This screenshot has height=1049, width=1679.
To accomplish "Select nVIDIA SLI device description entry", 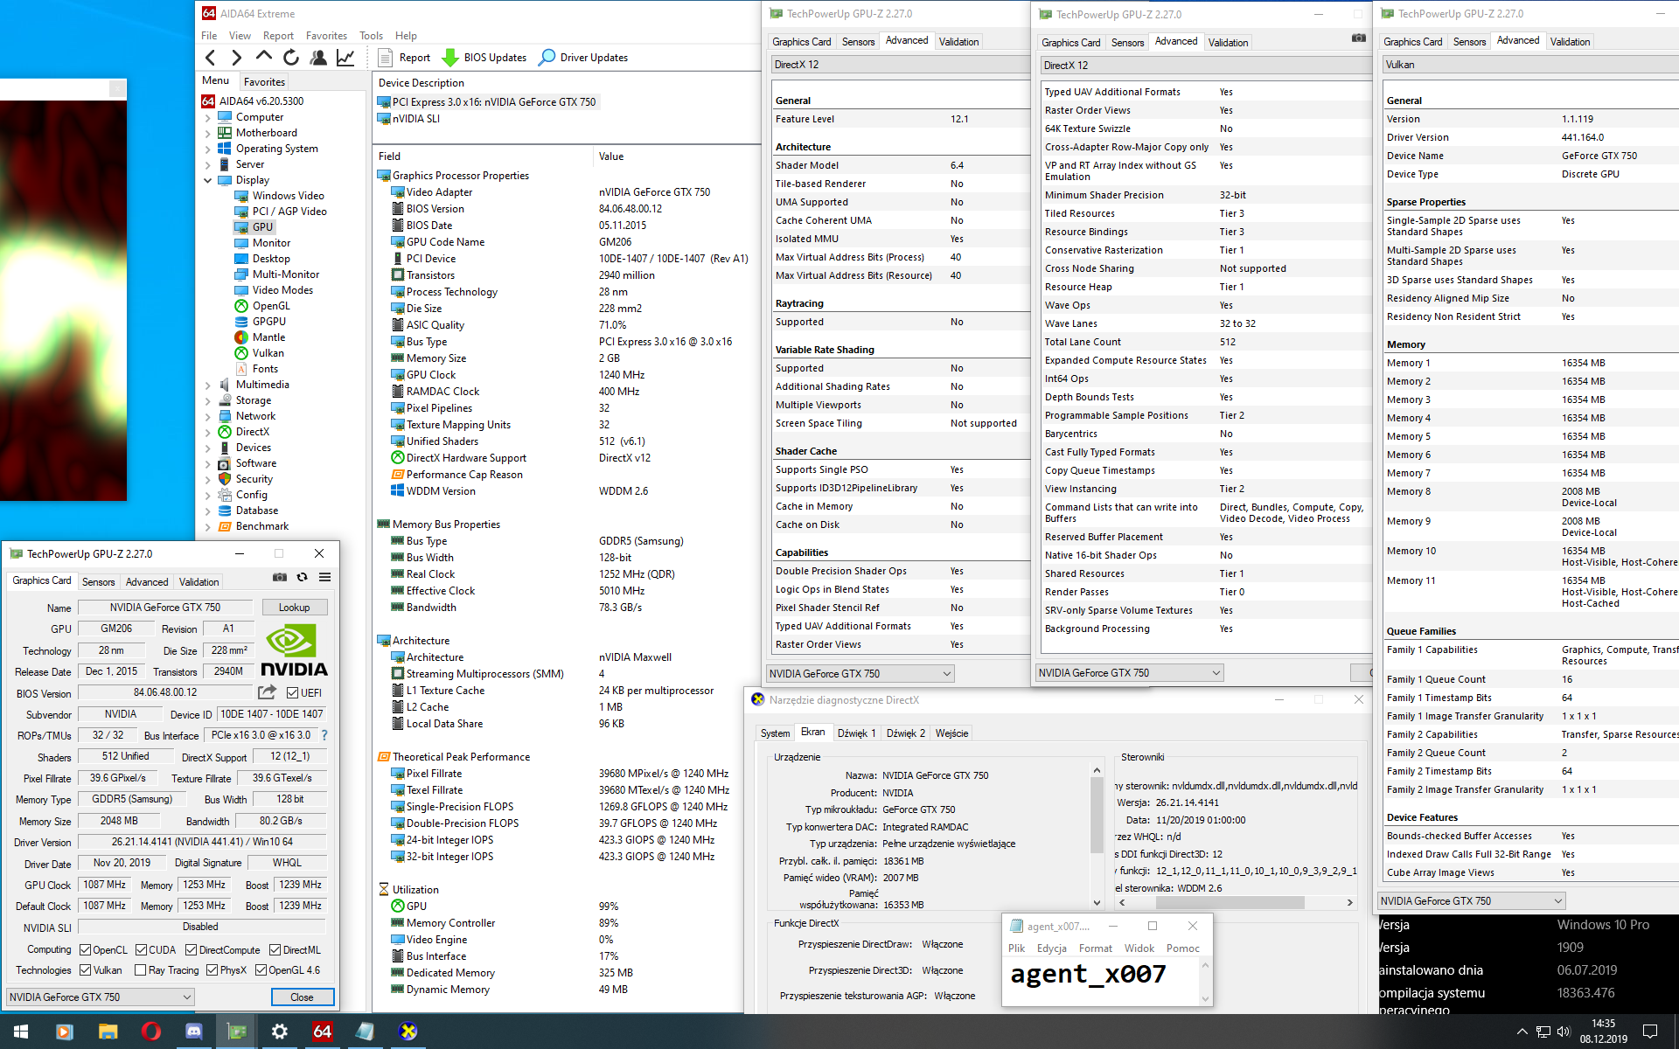I will 409,119.
